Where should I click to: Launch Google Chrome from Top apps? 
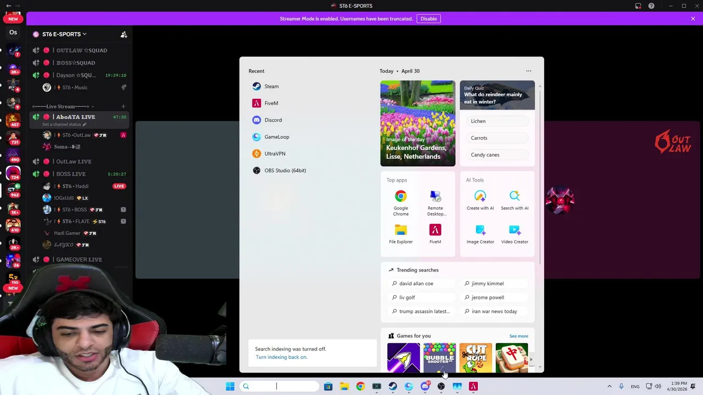coord(400,203)
